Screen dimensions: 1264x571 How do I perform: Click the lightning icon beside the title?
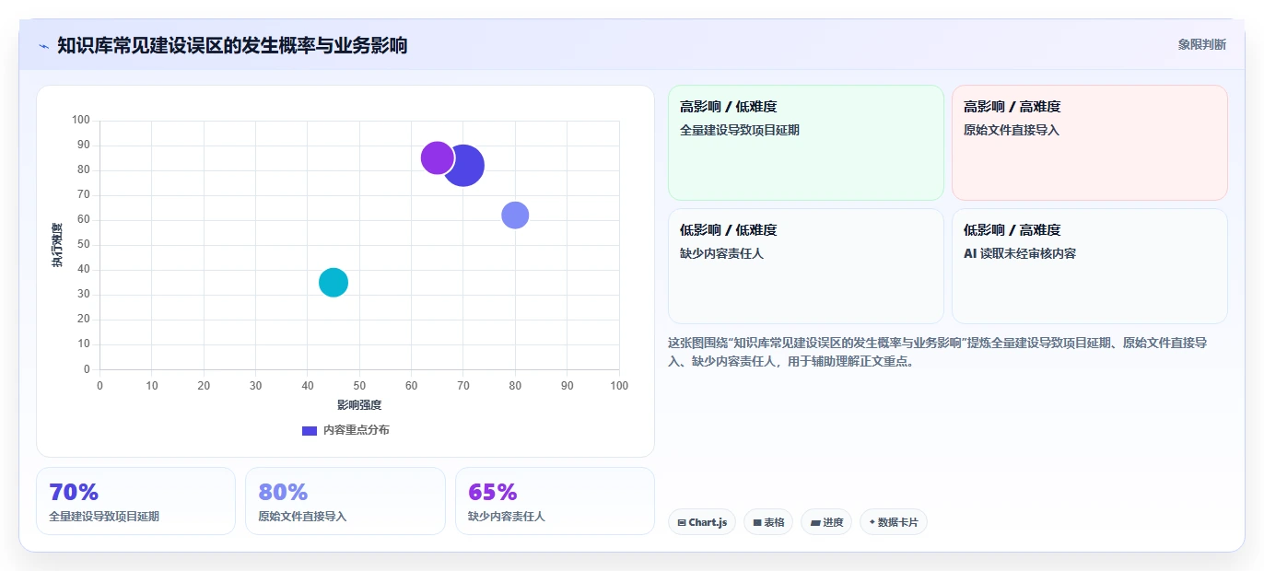point(43,45)
